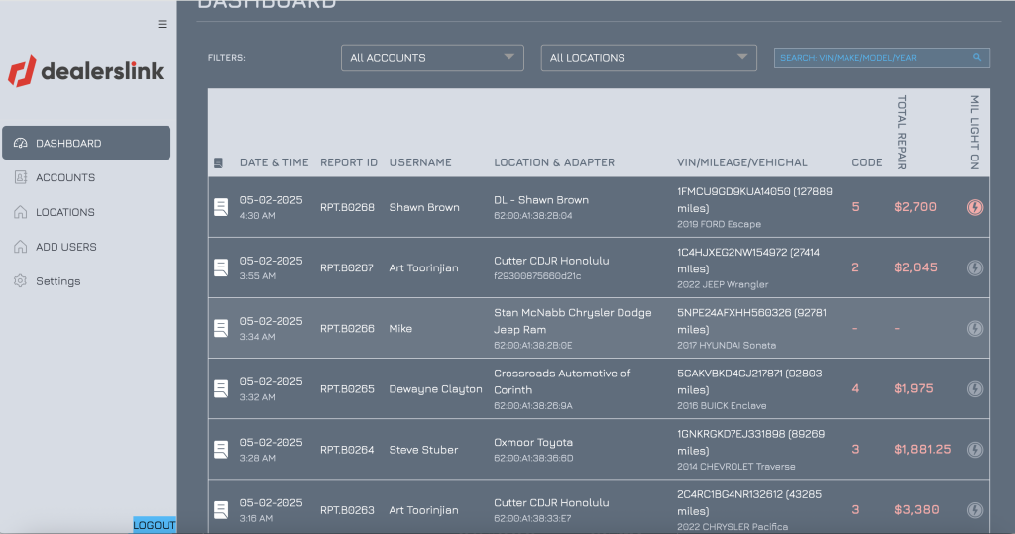Click document icon in table header

click(219, 162)
